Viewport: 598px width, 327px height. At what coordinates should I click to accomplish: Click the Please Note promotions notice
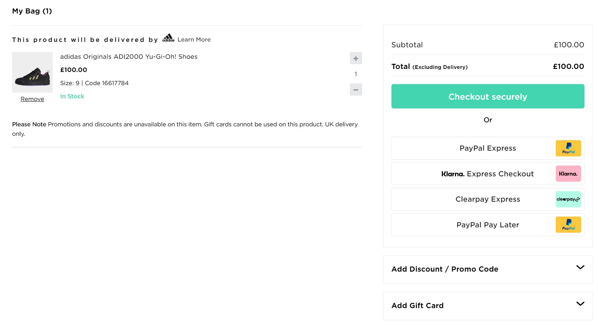(185, 129)
